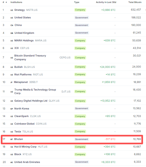
Task: Open the United Arab Emirates entry
Action: 27,162
